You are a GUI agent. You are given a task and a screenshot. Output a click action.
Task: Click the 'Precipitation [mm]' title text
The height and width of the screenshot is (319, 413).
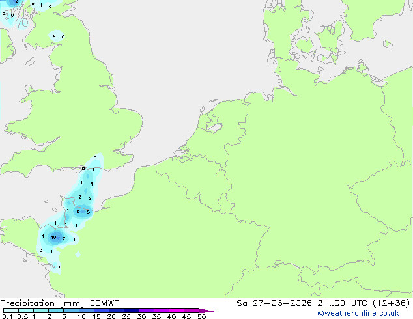point(42,303)
